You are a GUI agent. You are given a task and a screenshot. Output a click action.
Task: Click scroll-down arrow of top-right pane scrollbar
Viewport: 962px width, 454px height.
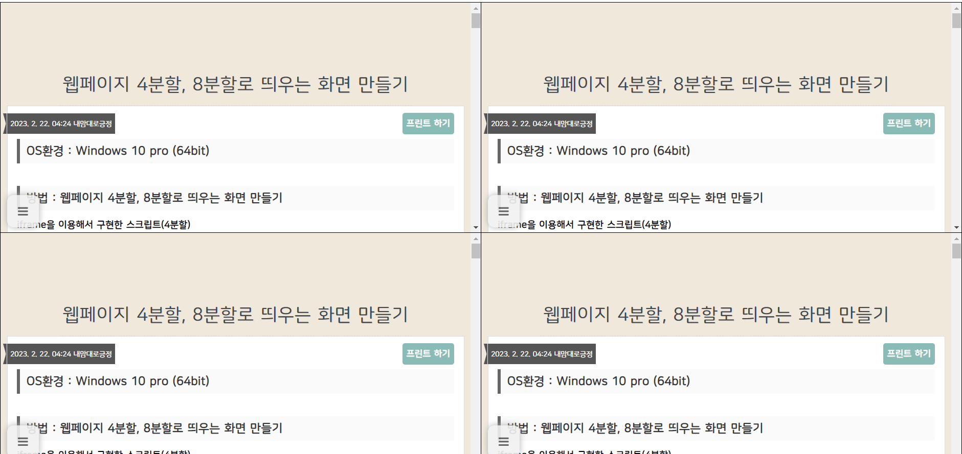point(956,227)
